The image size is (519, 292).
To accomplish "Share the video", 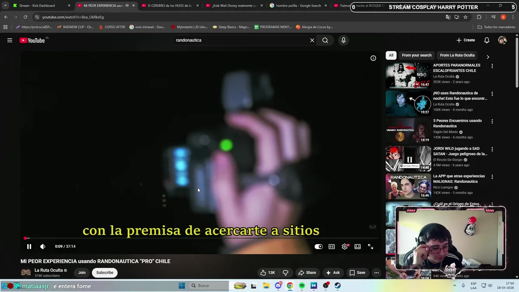I will tap(307, 273).
